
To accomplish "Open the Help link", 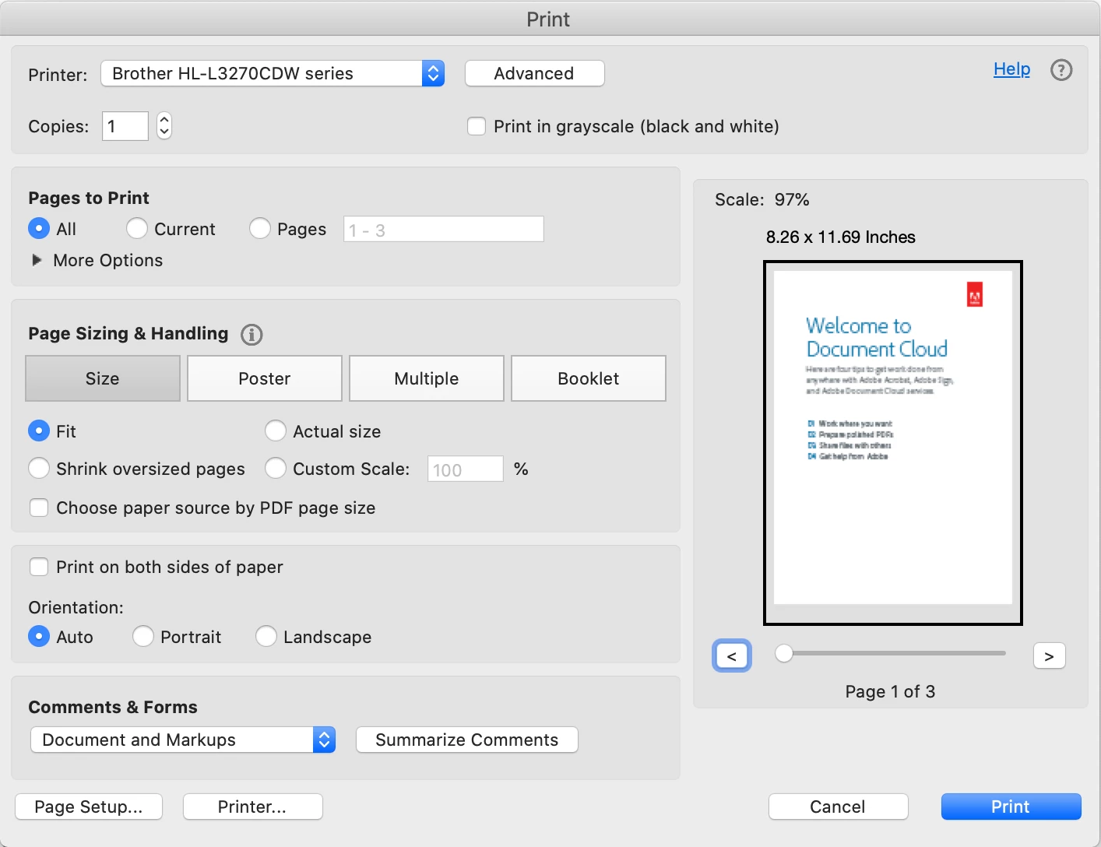I will tap(1011, 69).
